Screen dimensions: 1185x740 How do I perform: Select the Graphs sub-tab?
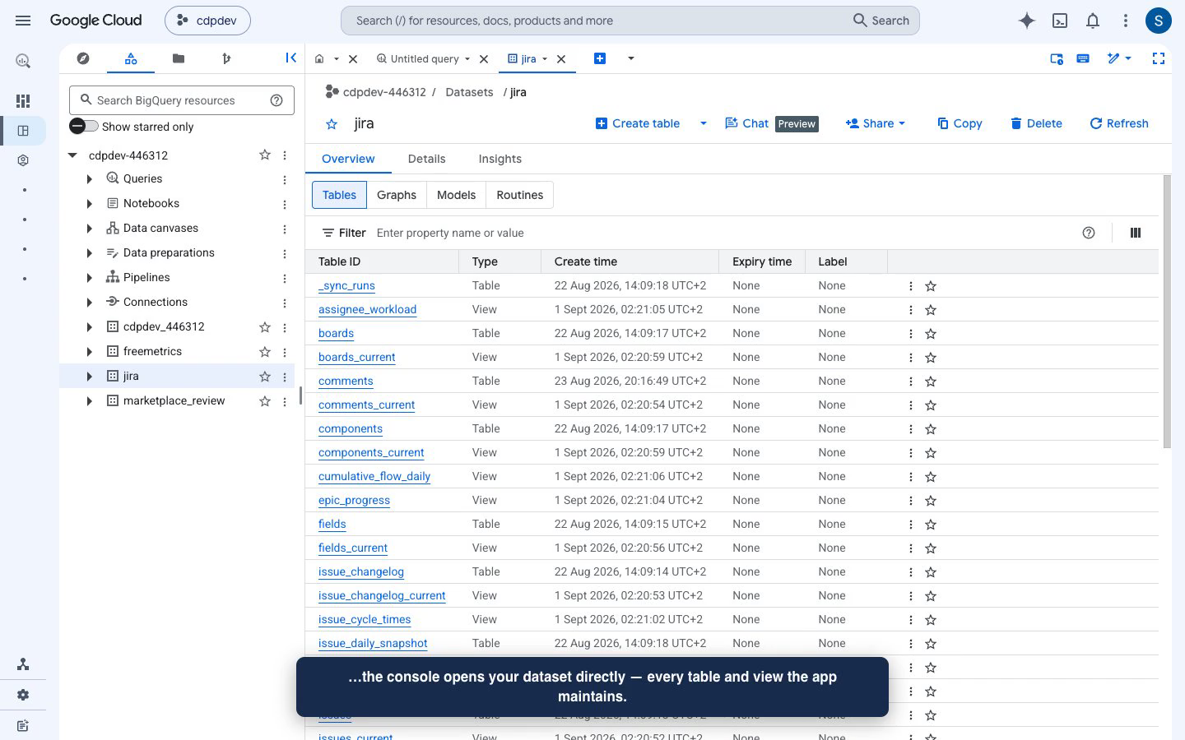pos(397,195)
